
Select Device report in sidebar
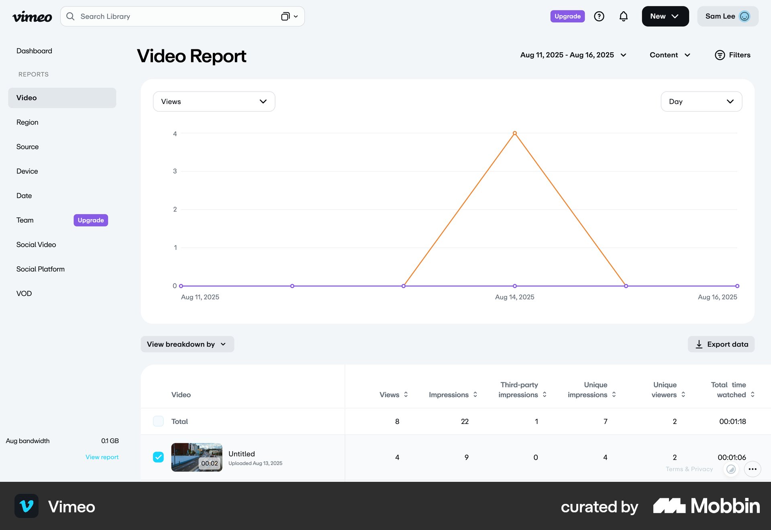(27, 171)
